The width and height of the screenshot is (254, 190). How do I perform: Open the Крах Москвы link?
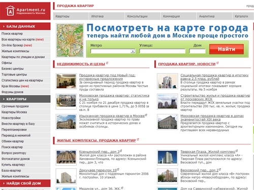15,86
